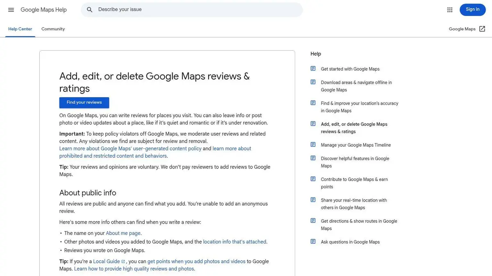Click the search magnifier icon
492x276 pixels.
[90, 10]
